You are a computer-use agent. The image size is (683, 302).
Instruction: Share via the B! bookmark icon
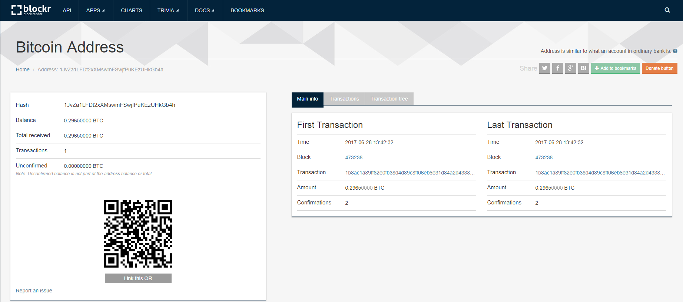pos(583,68)
